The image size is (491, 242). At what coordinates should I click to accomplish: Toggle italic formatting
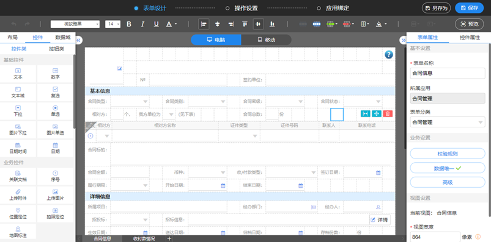click(142, 24)
